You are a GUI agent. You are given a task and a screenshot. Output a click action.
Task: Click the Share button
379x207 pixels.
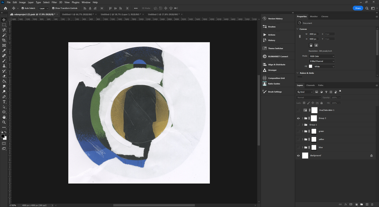click(358, 8)
